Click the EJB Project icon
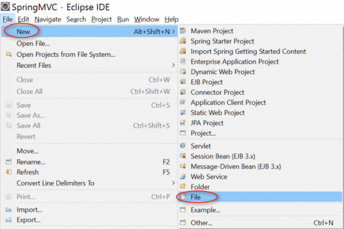The width and height of the screenshot is (344, 229). (x=183, y=82)
